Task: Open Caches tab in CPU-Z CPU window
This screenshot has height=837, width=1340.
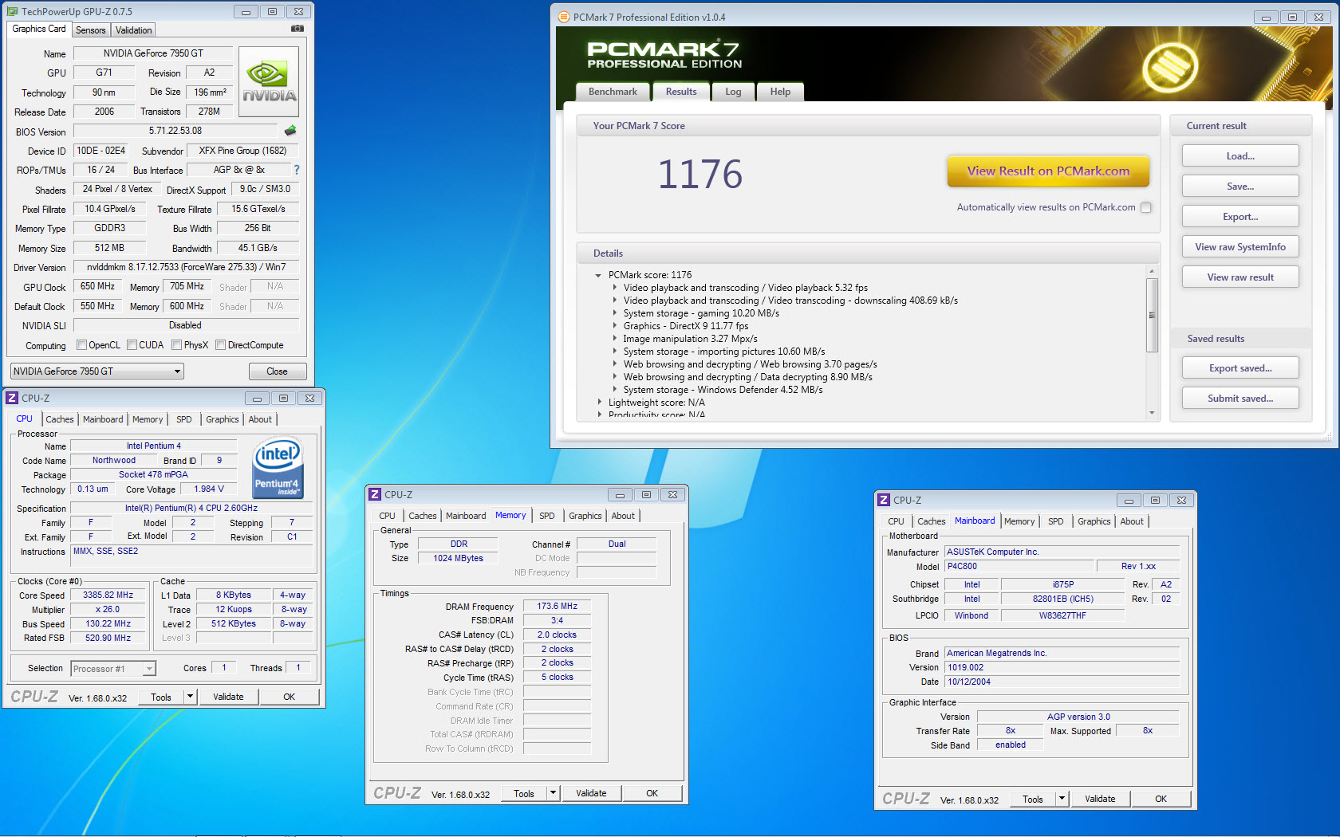Action: pos(59,419)
